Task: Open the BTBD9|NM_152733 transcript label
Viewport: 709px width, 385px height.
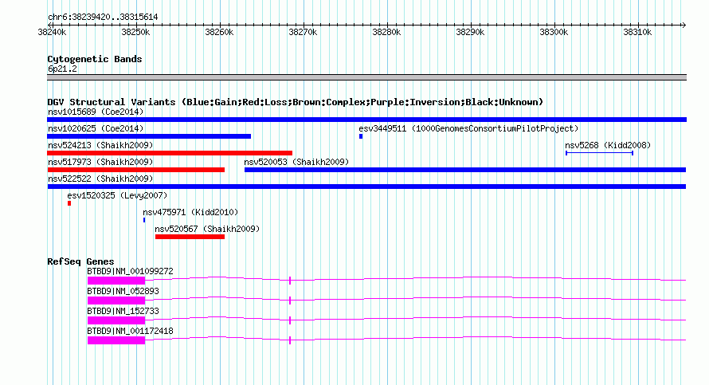Action: coord(123,311)
